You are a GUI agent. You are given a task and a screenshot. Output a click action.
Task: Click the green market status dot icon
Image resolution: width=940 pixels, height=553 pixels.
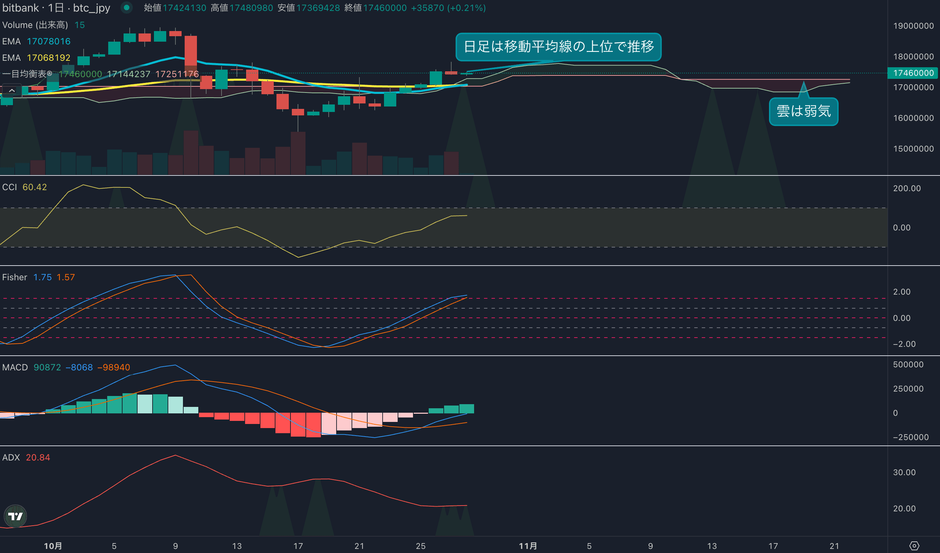coord(127,8)
